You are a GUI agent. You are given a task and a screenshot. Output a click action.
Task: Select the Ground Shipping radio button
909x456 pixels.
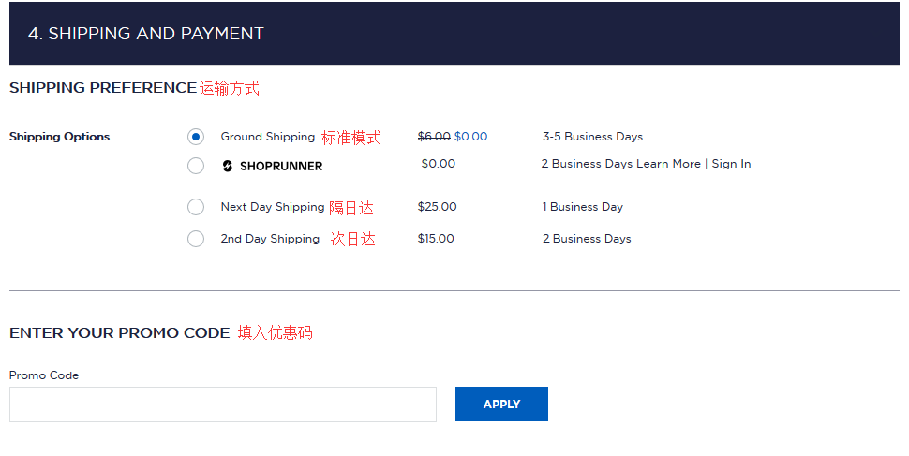[196, 137]
